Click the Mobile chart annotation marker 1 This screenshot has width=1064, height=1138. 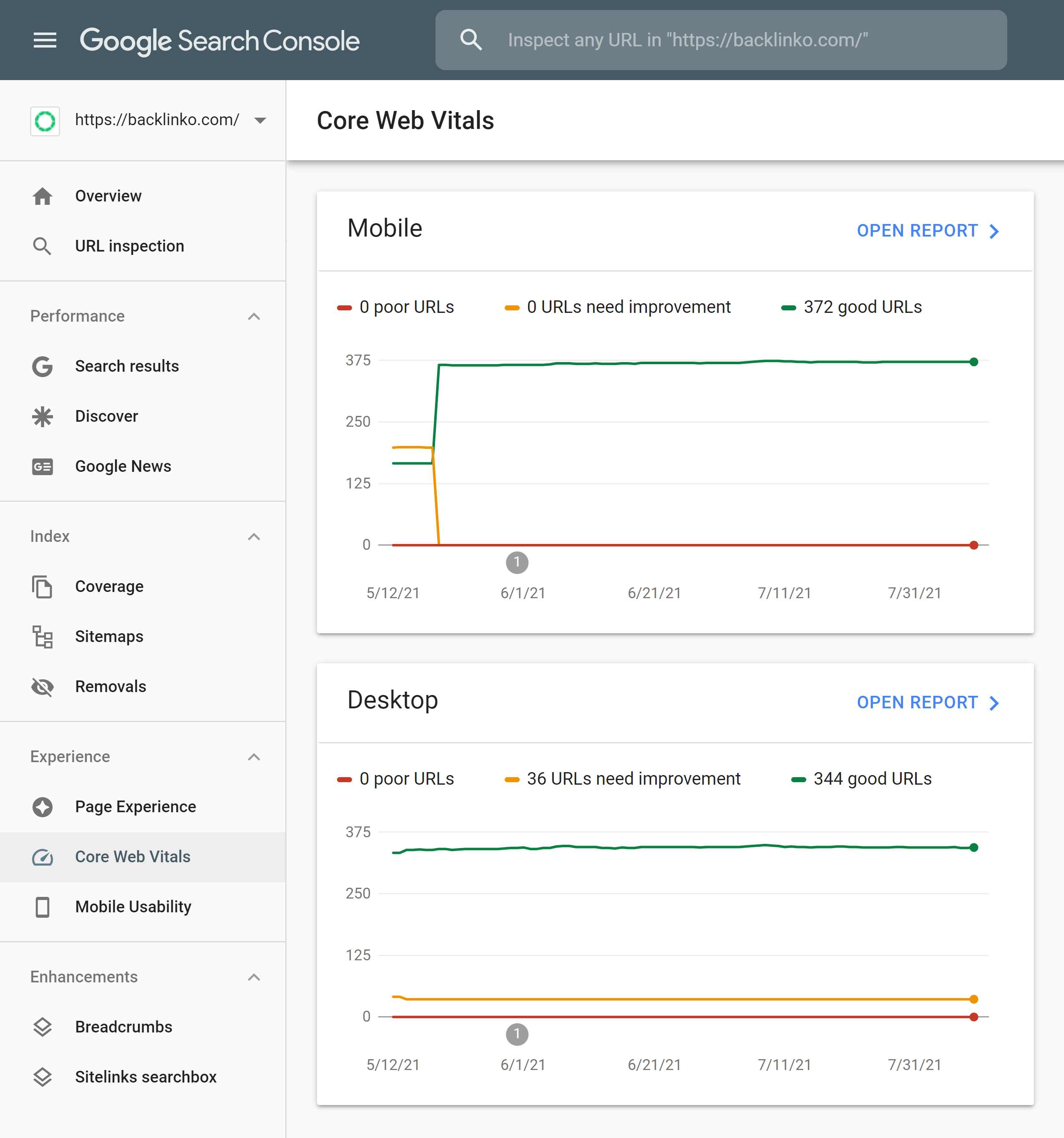pos(517,563)
